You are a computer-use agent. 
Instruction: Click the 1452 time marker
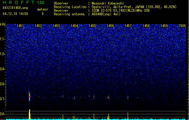[x=38, y=26]
